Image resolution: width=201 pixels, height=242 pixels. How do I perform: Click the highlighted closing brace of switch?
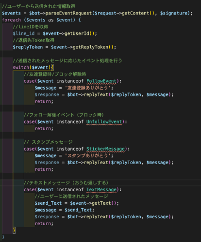[x=14, y=230]
